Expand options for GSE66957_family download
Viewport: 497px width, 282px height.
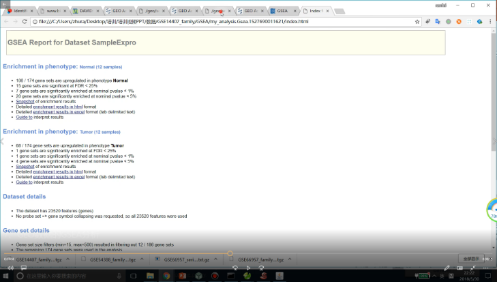point(290,259)
